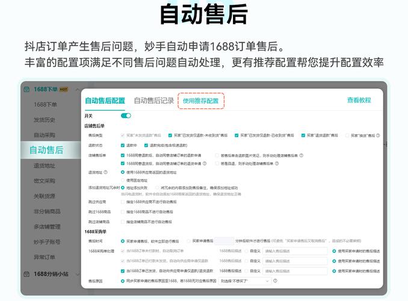Open the 则选择"不想买了" dropdown
The width and height of the screenshot is (408, 301).
[x=244, y=281]
